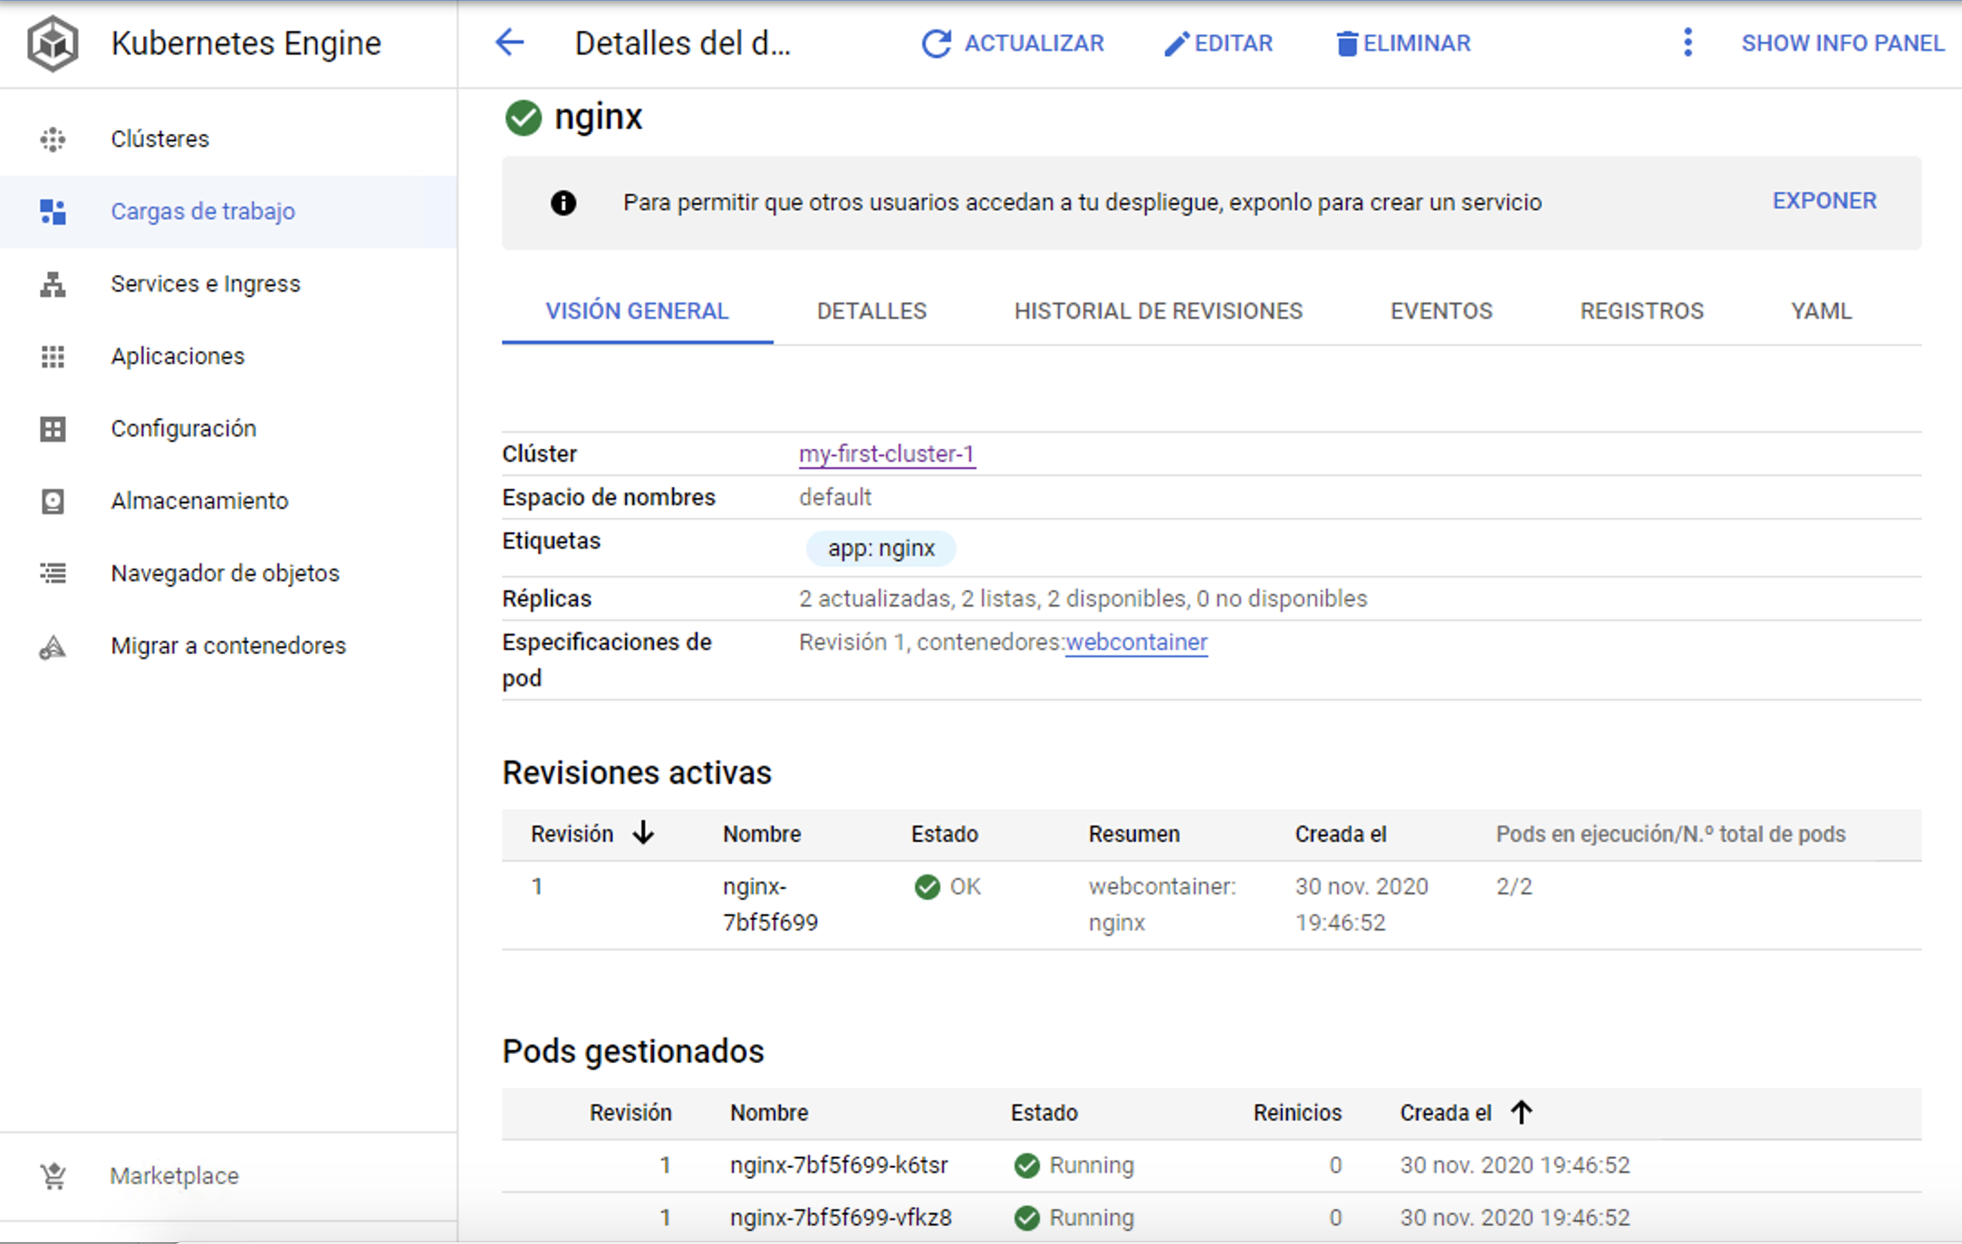Click the Aplicaciones grid icon

(53, 357)
